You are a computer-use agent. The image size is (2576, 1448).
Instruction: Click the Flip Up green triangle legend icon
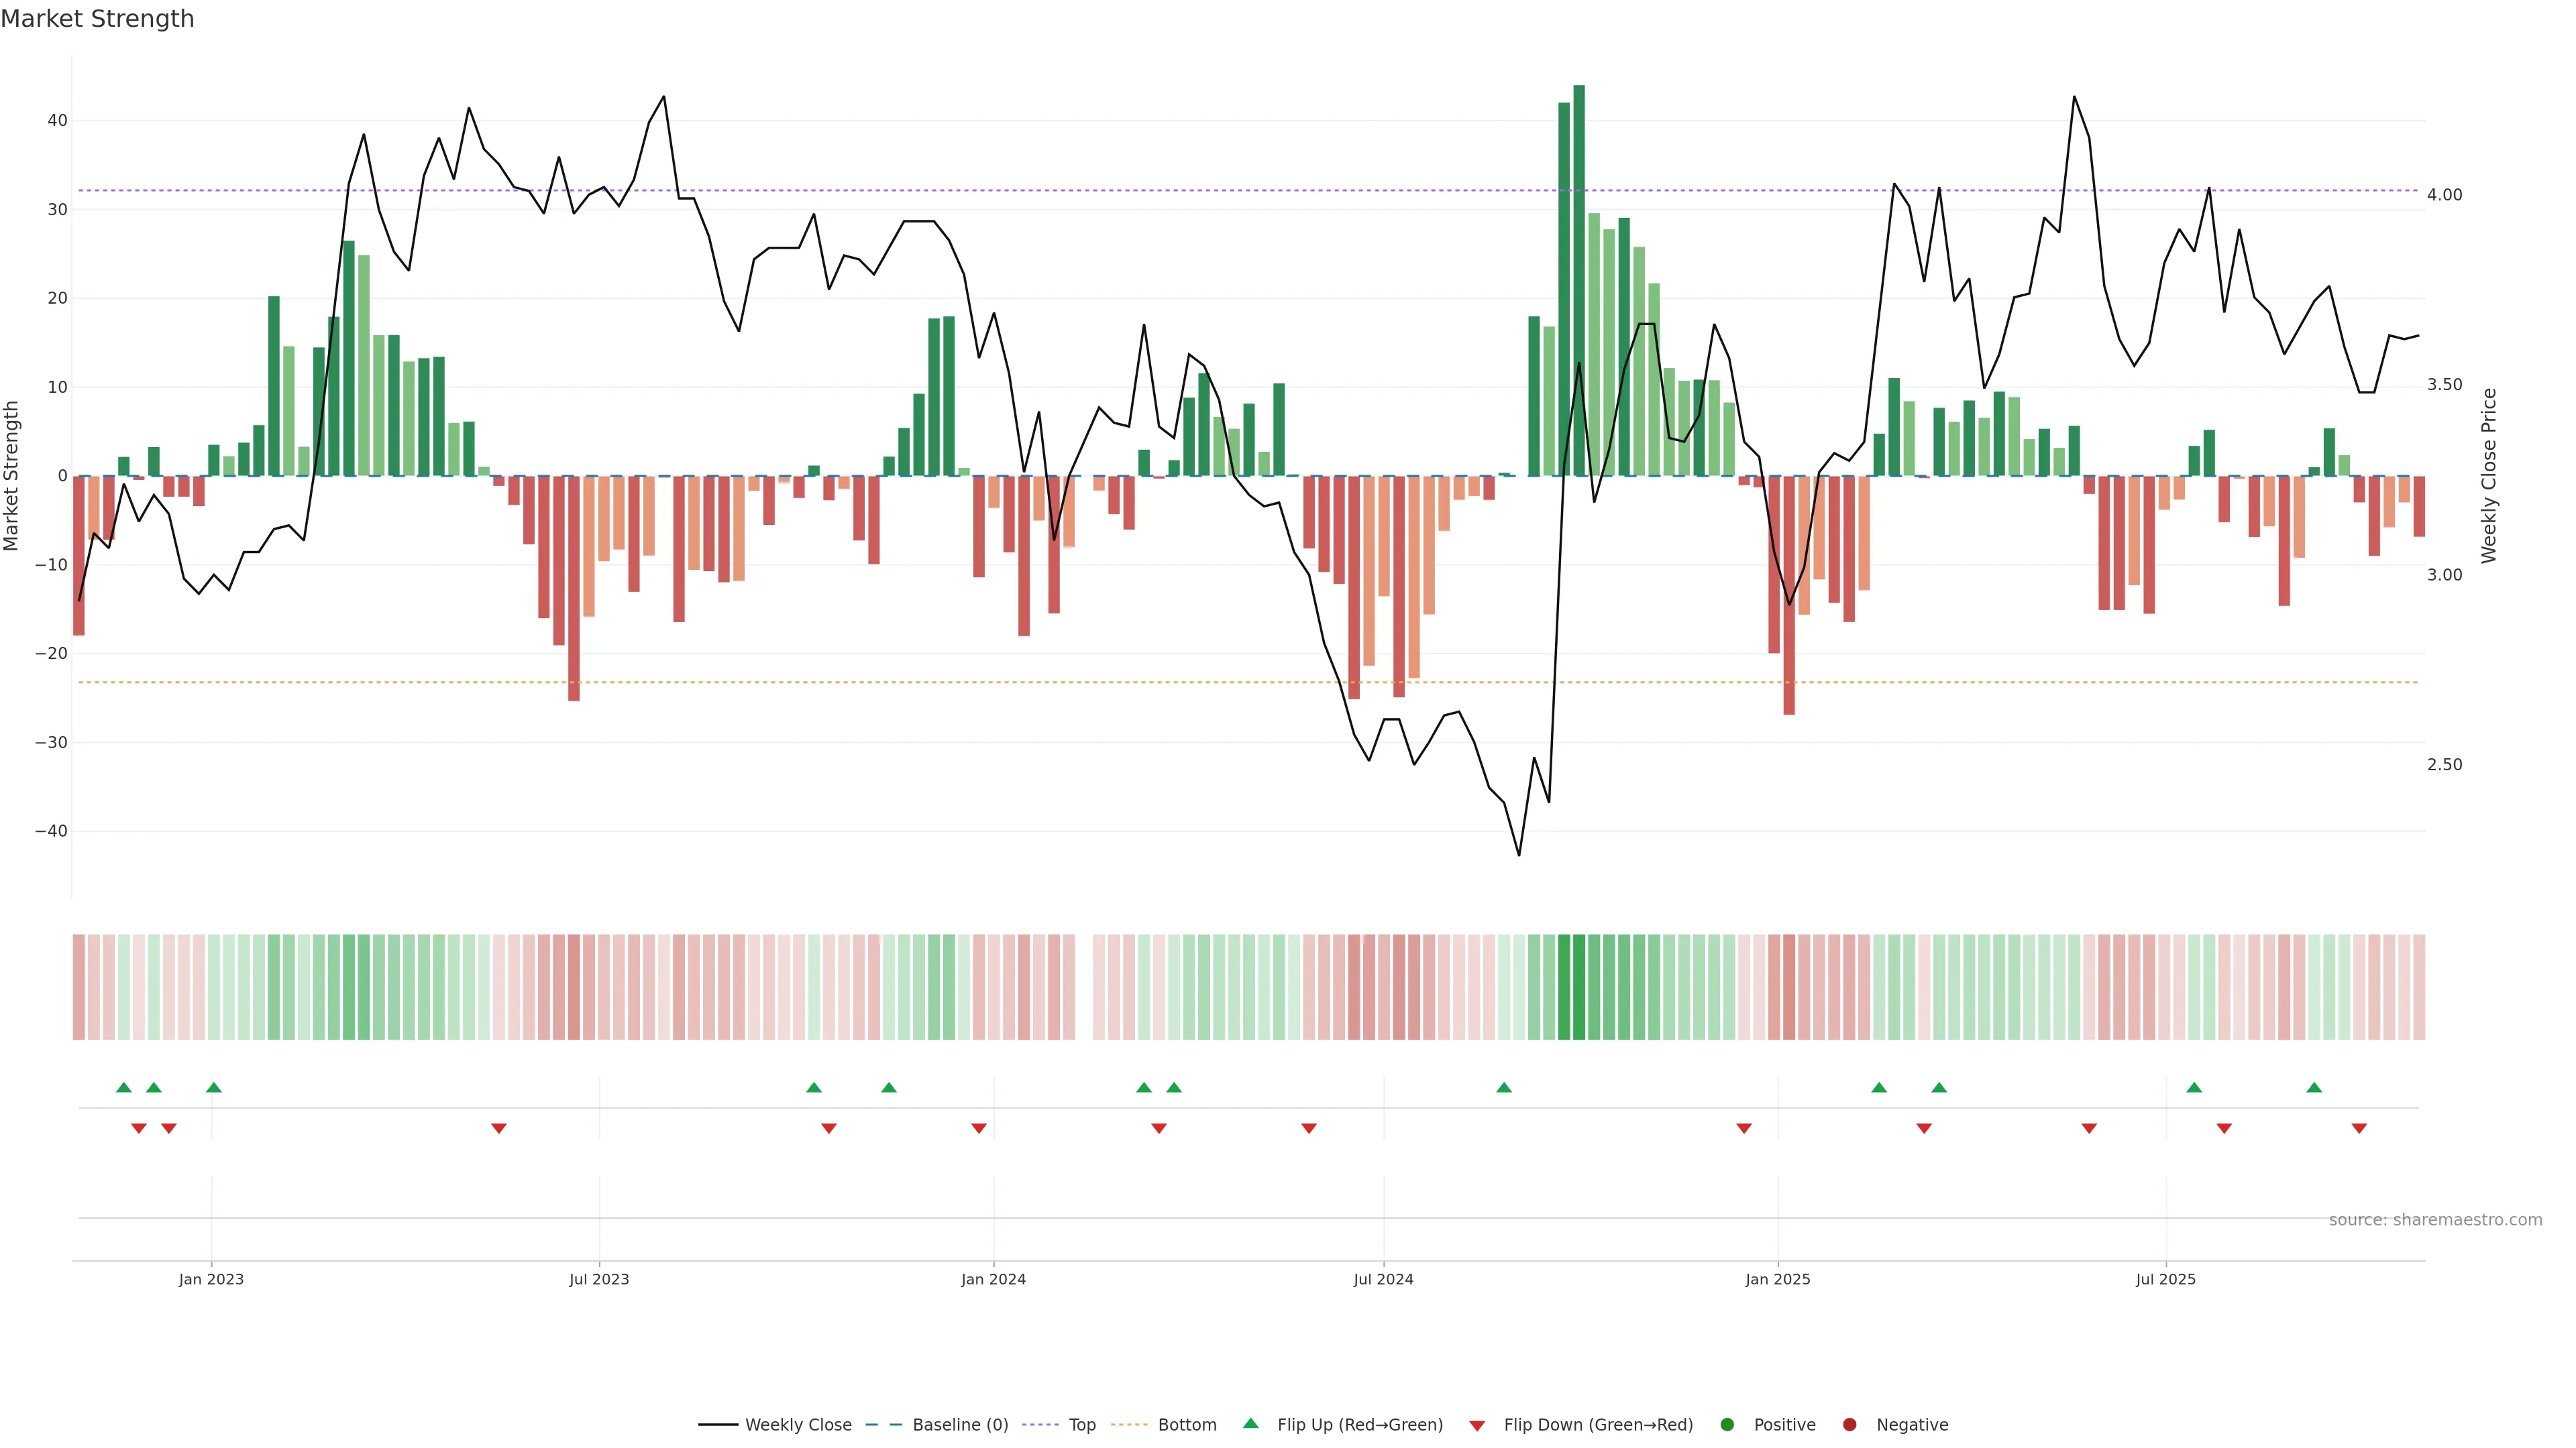pyautogui.click(x=1250, y=1424)
